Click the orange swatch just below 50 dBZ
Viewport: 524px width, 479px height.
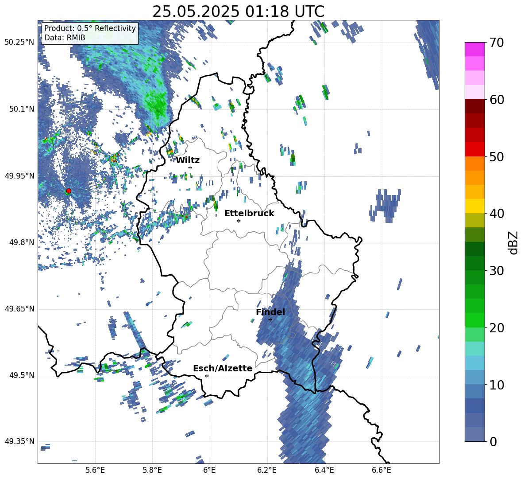474,164
